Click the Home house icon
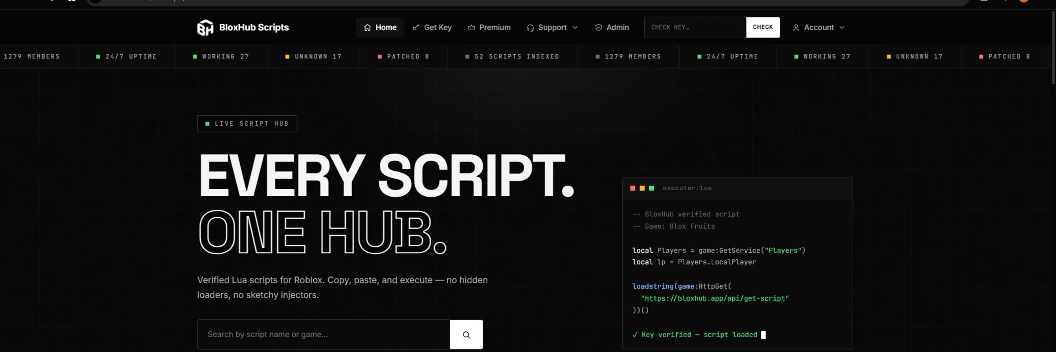This screenshot has height=352, width=1056. pos(367,28)
